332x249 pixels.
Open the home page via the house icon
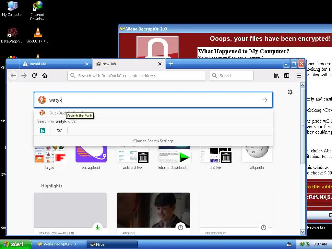tap(45, 76)
